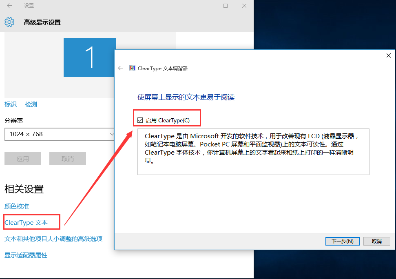Click the 检测 link
This screenshot has height=279, width=396.
pyautogui.click(x=31, y=104)
